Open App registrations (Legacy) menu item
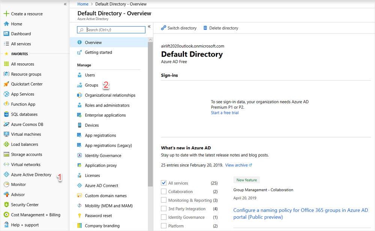This screenshot has width=375, height=231. (x=109, y=145)
